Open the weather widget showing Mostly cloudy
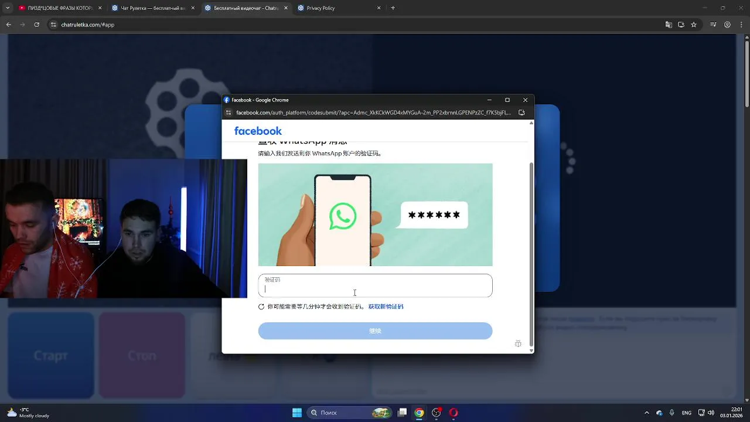 (x=28, y=413)
